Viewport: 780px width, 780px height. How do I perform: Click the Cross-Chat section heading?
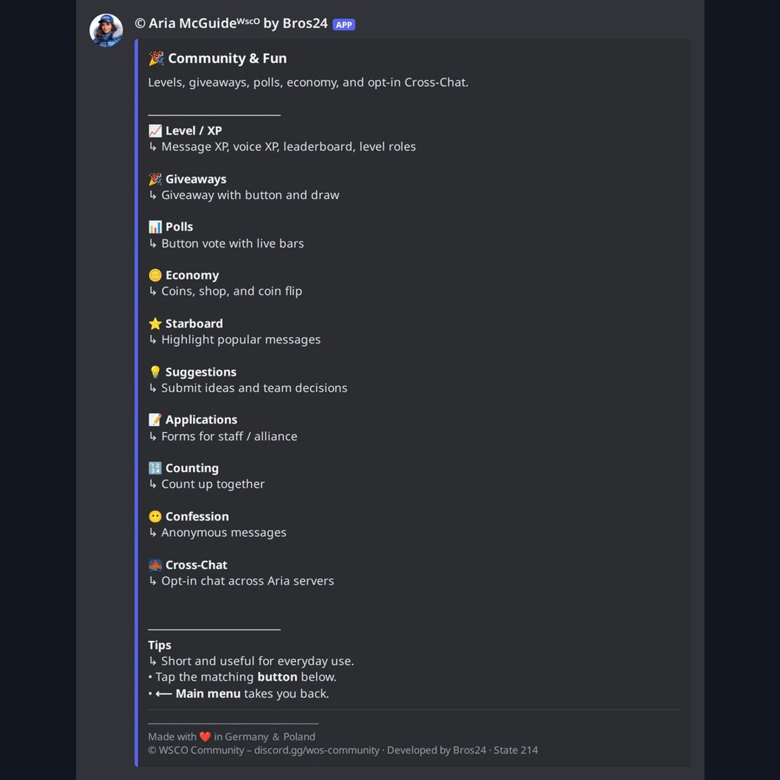(x=196, y=565)
